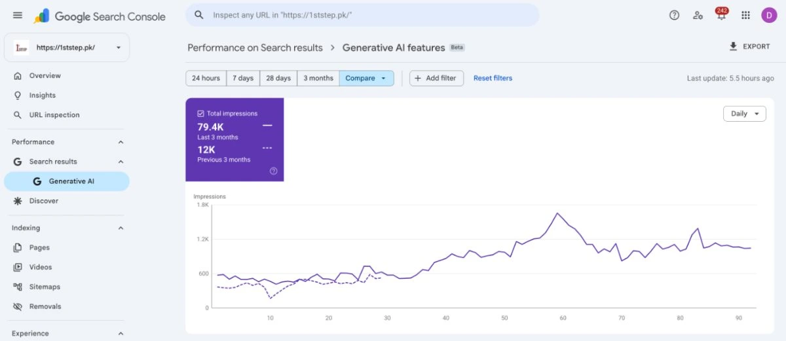The height and width of the screenshot is (341, 786).
Task: Select the 24 hours date range
Action: point(206,78)
